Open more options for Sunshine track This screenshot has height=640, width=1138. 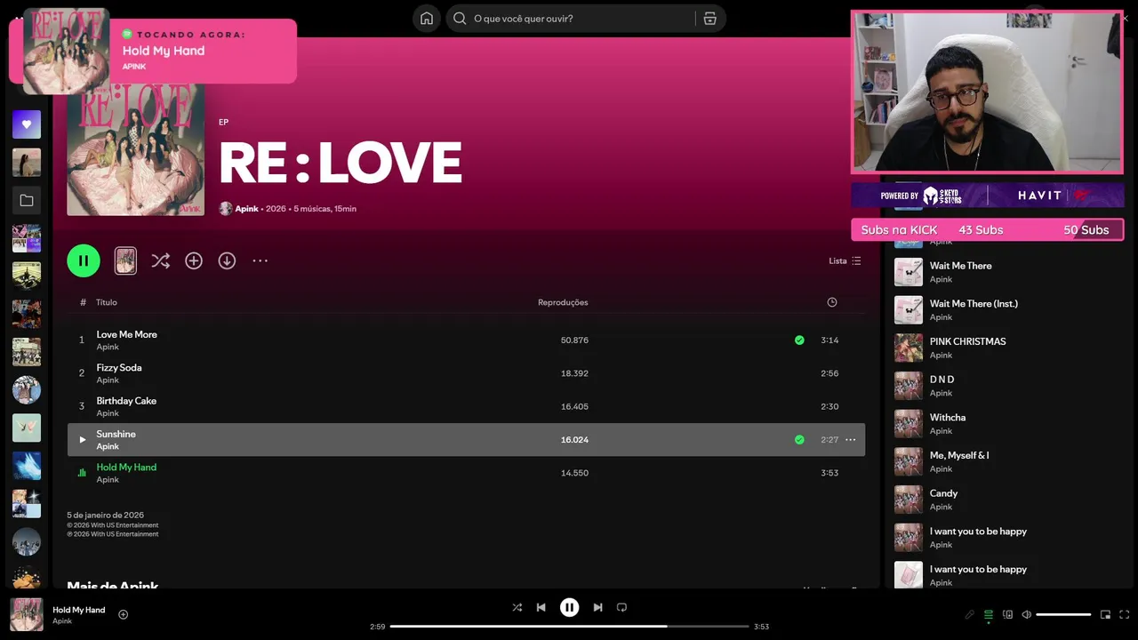click(850, 439)
